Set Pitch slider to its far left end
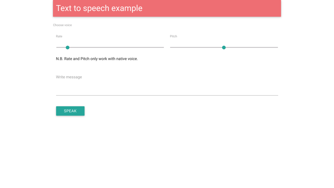The image size is (334, 188). click(x=170, y=47)
